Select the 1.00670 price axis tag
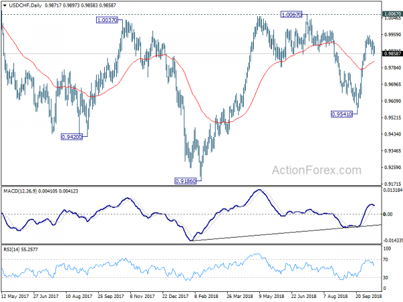This screenshot has width=403, height=302. [x=392, y=14]
